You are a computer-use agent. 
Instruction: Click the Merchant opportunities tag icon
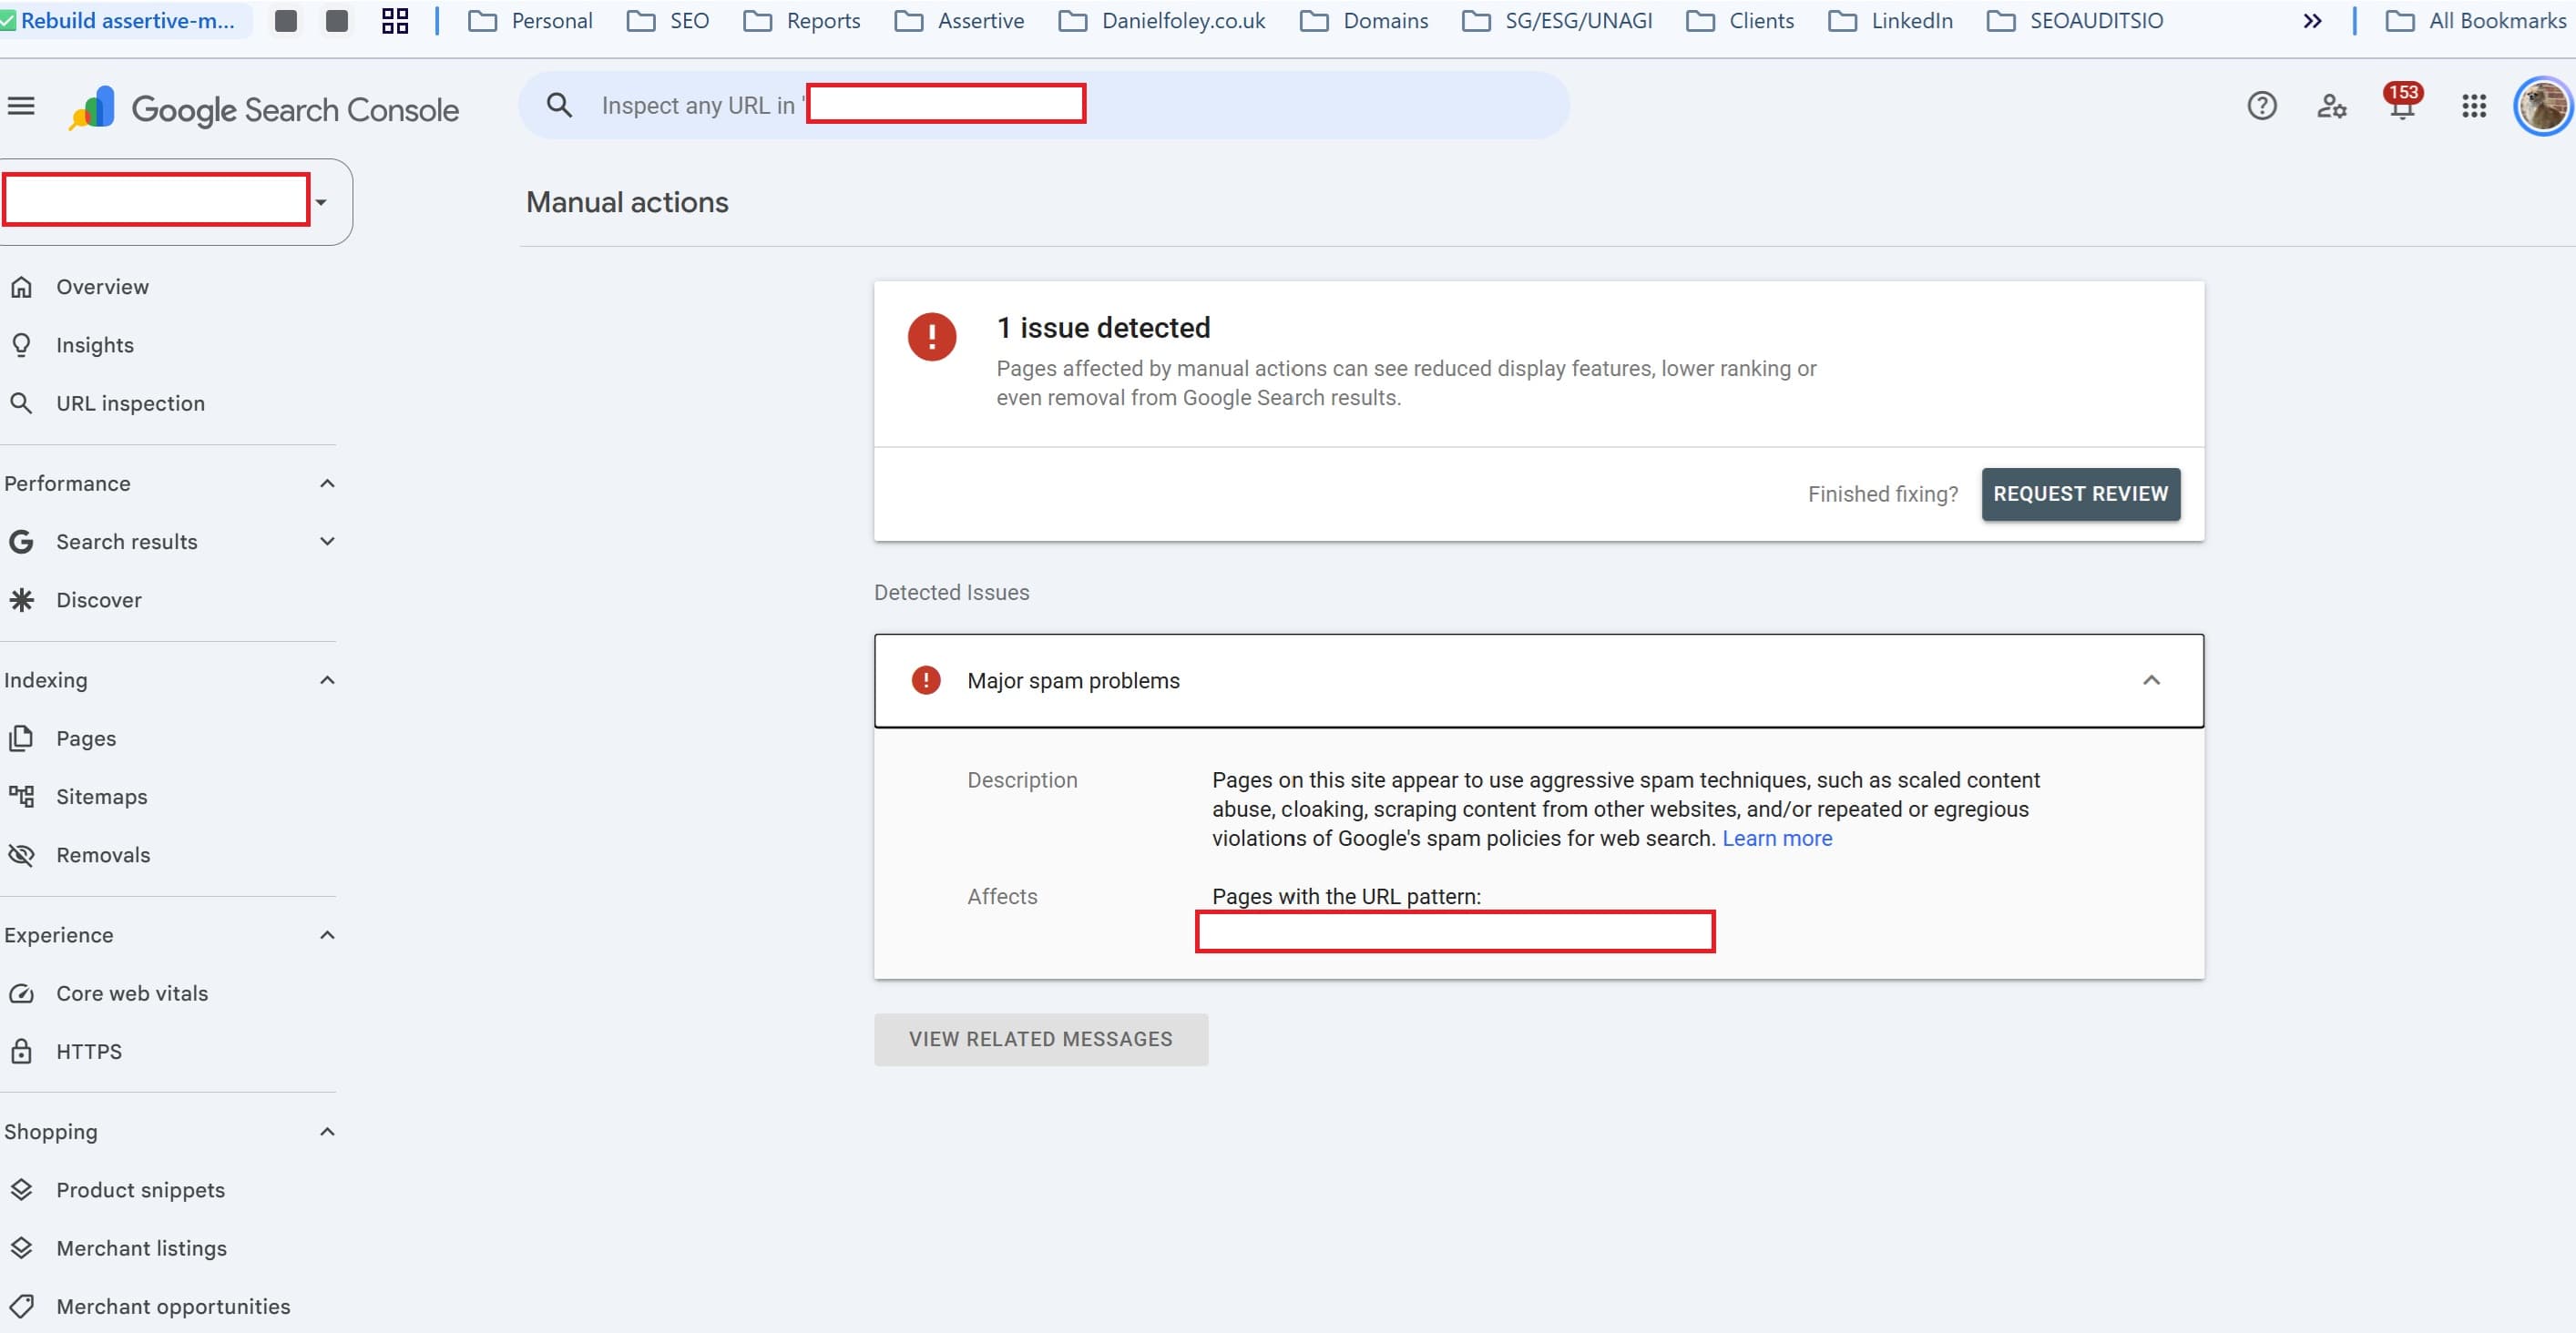tap(21, 1306)
